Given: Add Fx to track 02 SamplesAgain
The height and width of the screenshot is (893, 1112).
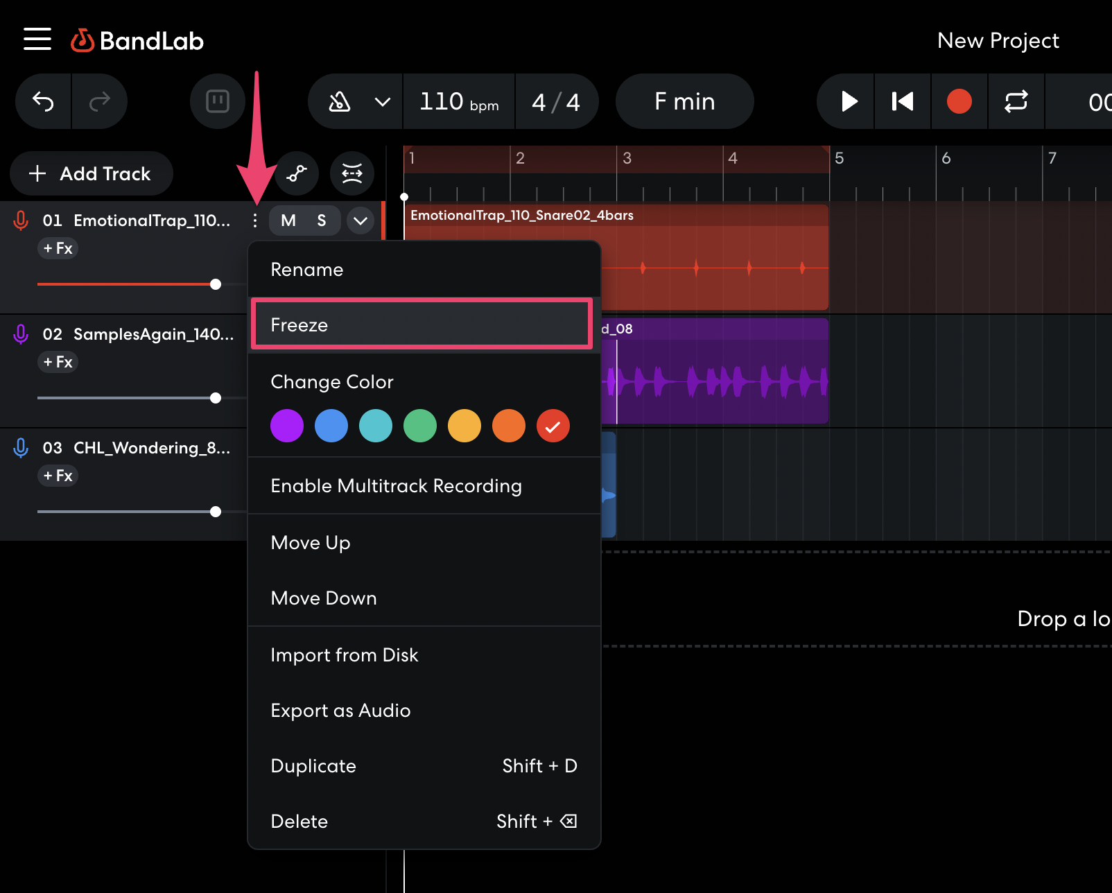Looking at the screenshot, I should [58, 362].
